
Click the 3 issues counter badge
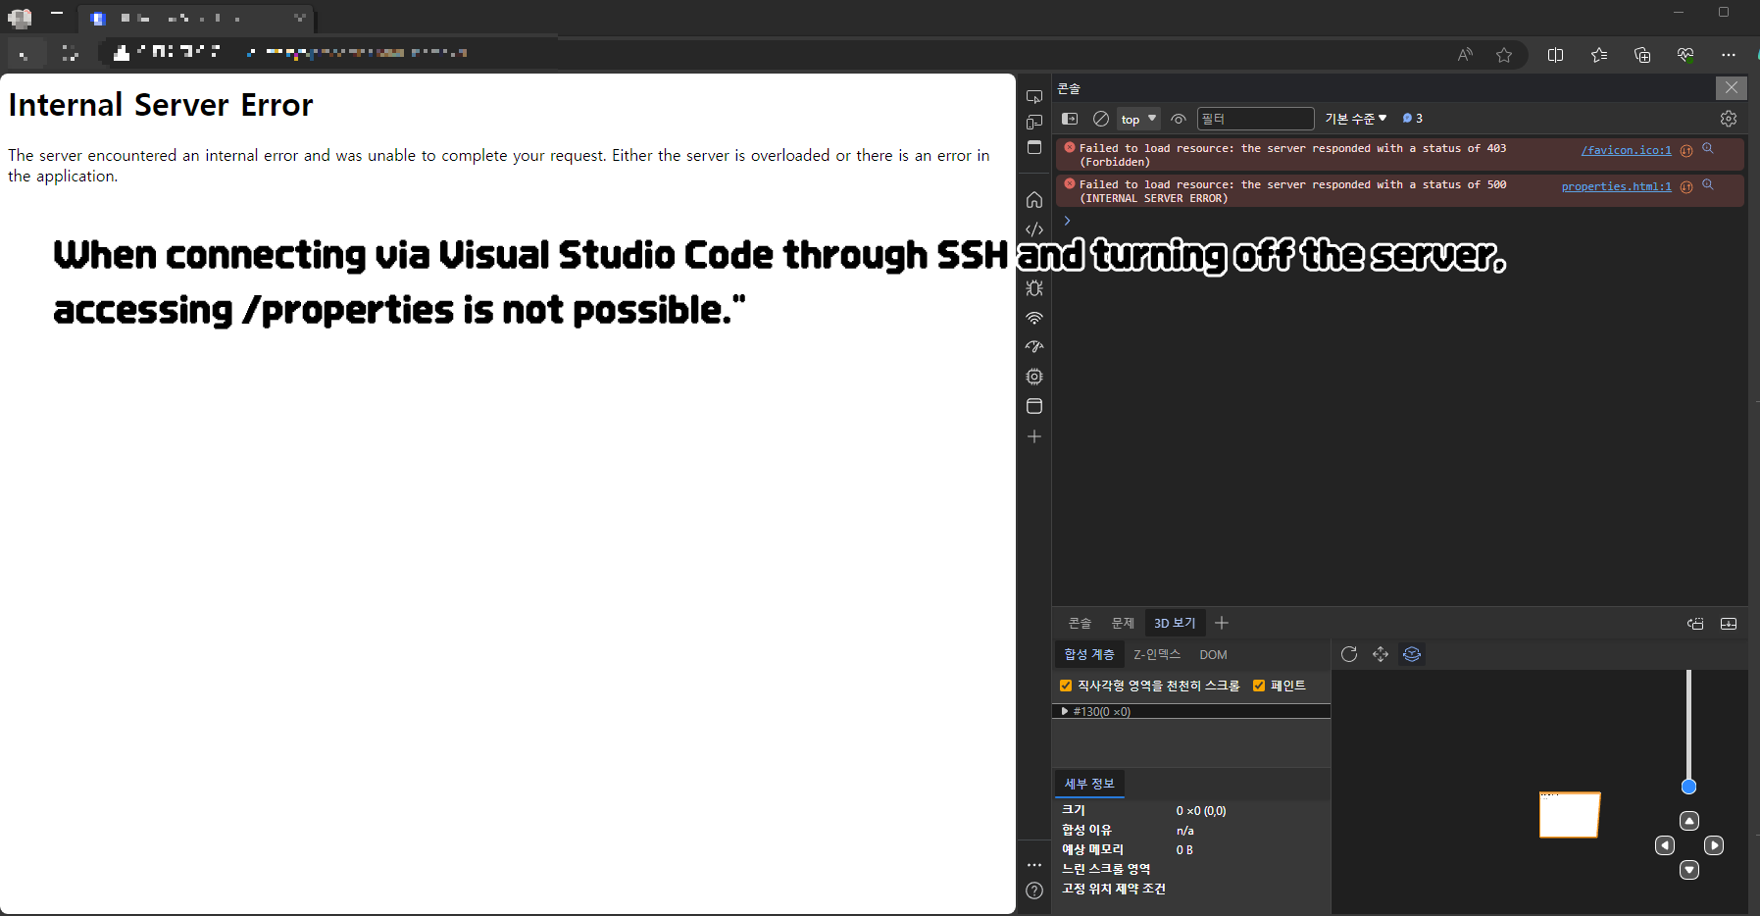(1412, 119)
